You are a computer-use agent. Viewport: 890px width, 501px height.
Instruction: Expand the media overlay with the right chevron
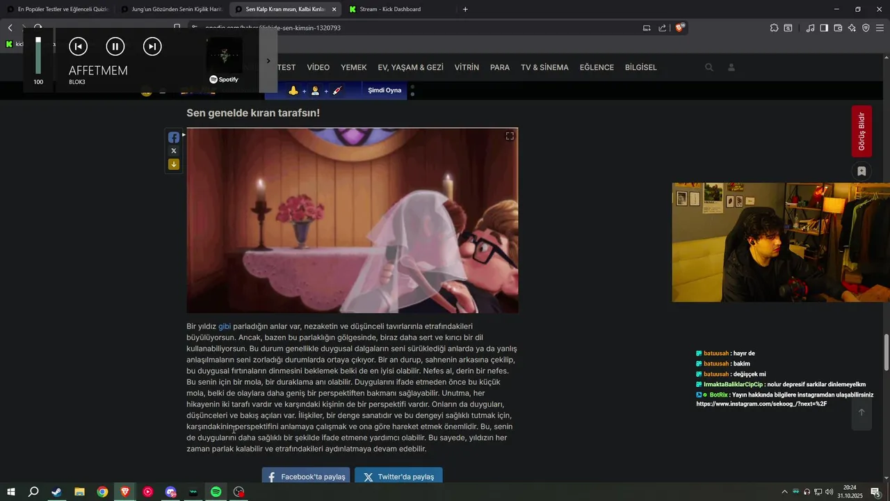[268, 61]
